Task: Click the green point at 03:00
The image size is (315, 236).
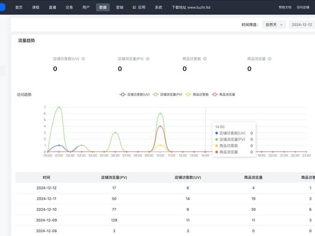Action: 82,145
